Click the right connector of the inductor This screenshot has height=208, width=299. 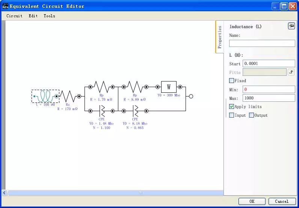coord(56,96)
